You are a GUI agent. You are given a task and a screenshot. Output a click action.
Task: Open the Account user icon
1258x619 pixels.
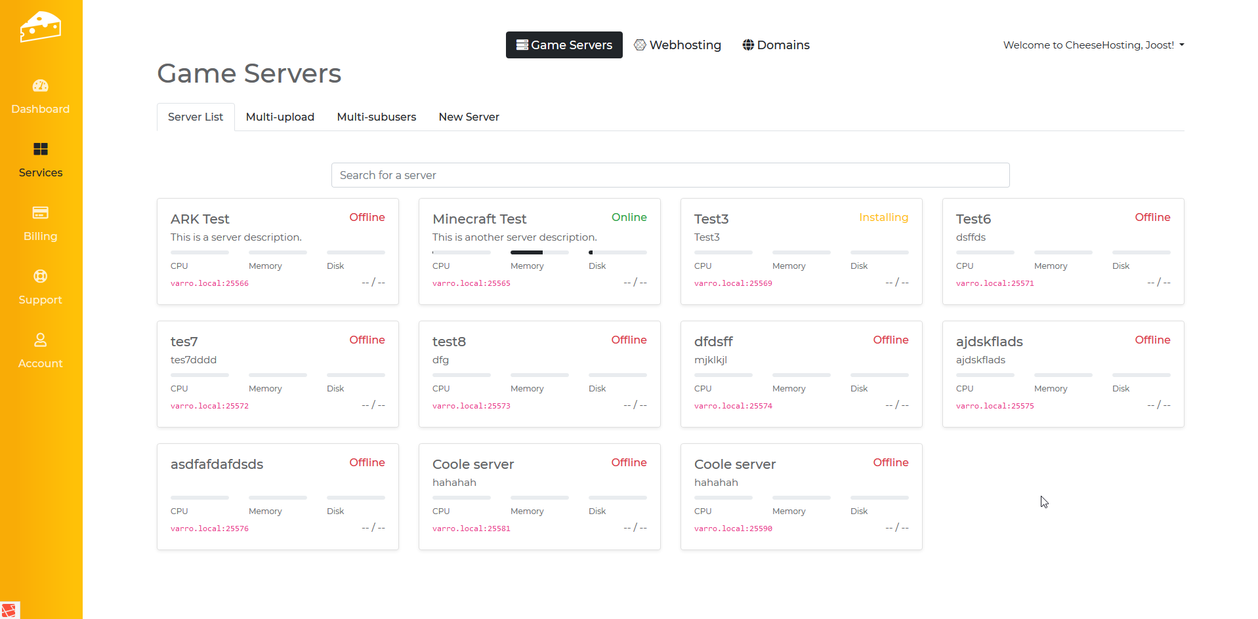(40, 340)
